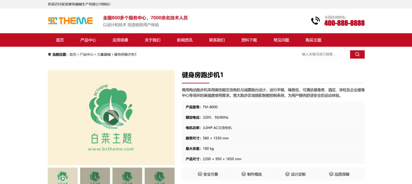This screenshot has width=412, height=184.
Task: Click the layers icon beside 品质保障
Action: [x=331, y=174]
